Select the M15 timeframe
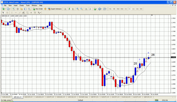Viewport: 177px width, 102px height. point(118,9)
